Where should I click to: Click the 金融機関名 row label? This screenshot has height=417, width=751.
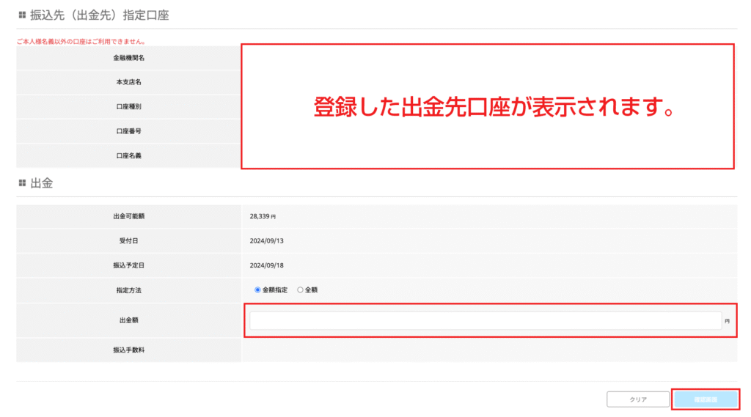tap(128, 58)
